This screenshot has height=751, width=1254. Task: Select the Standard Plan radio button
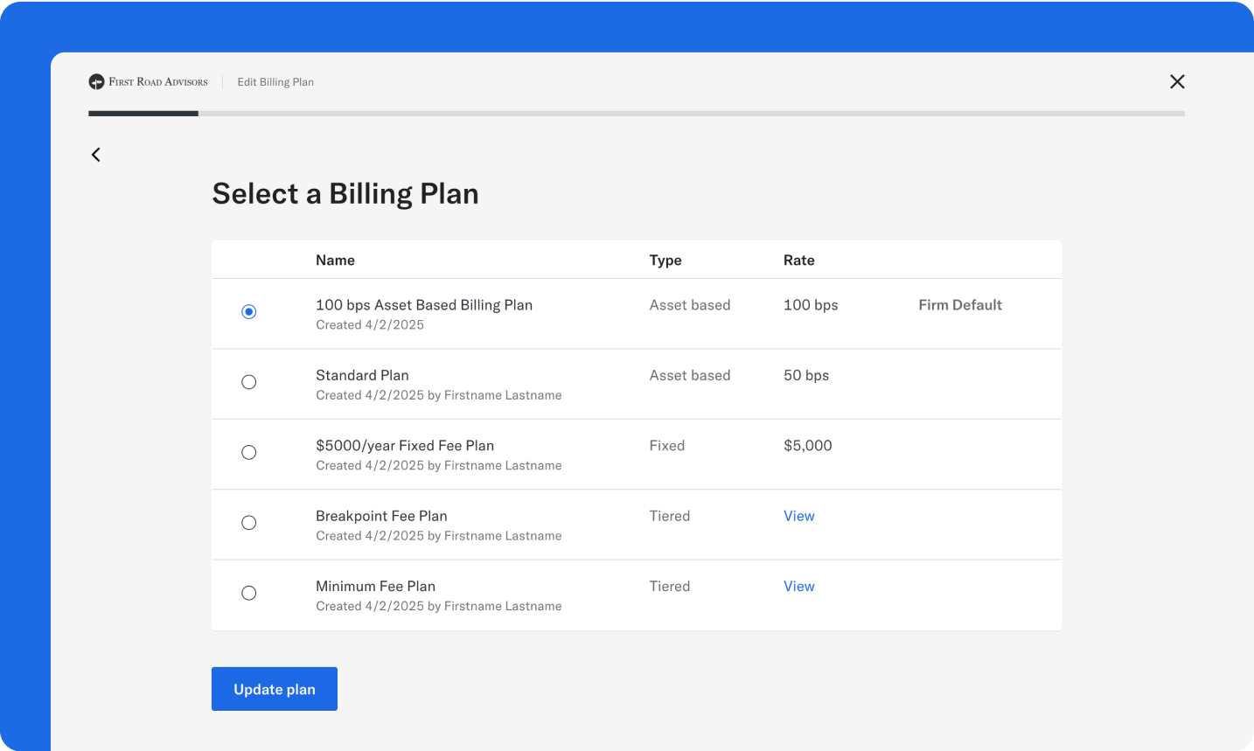pos(248,382)
